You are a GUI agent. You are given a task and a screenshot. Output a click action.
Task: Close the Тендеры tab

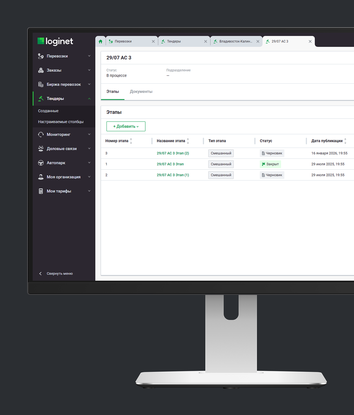tap(205, 41)
